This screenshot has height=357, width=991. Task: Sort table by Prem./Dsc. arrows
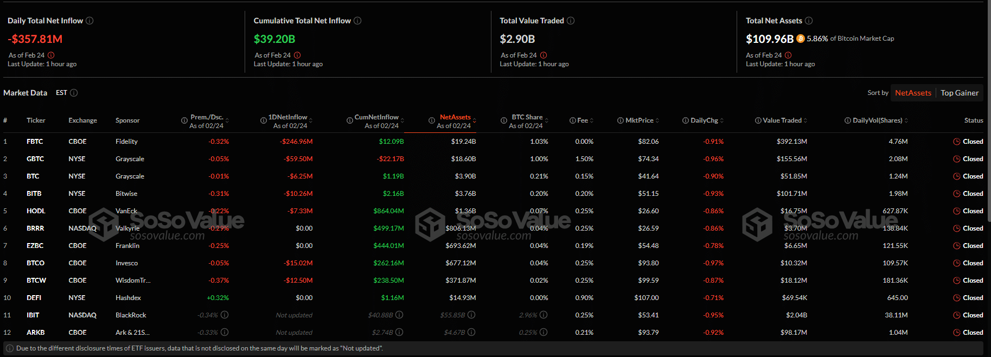point(227,120)
